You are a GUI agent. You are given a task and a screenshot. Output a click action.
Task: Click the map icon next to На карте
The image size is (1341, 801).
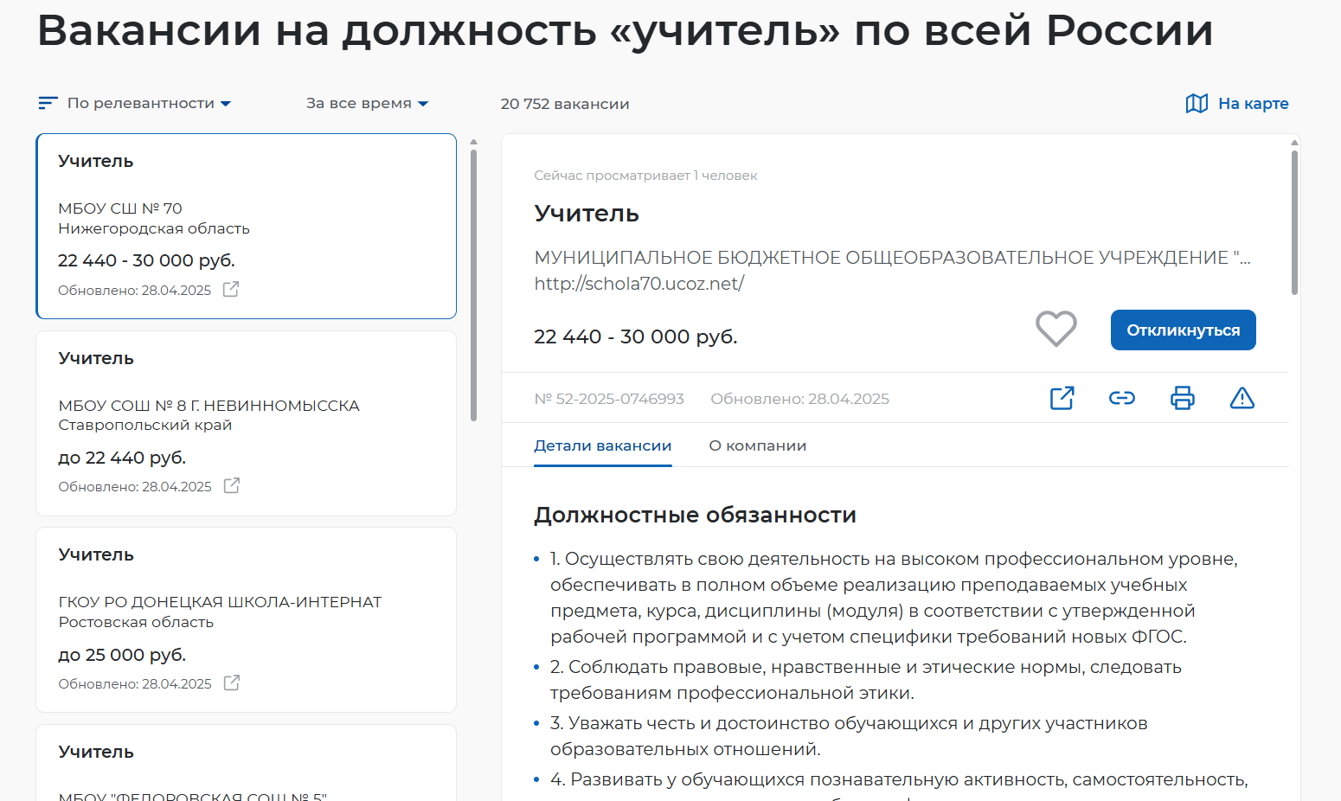click(x=1197, y=104)
